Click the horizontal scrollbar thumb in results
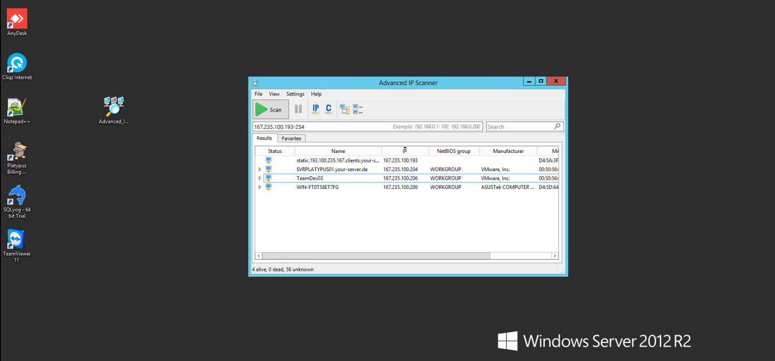The height and width of the screenshot is (361, 775). (x=376, y=256)
